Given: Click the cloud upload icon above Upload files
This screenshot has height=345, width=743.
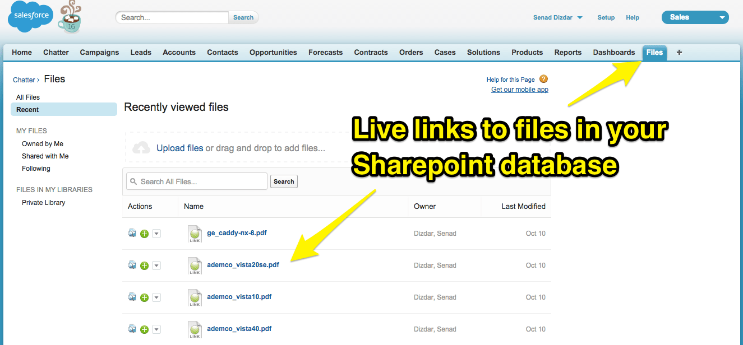Looking at the screenshot, I should pos(141,147).
